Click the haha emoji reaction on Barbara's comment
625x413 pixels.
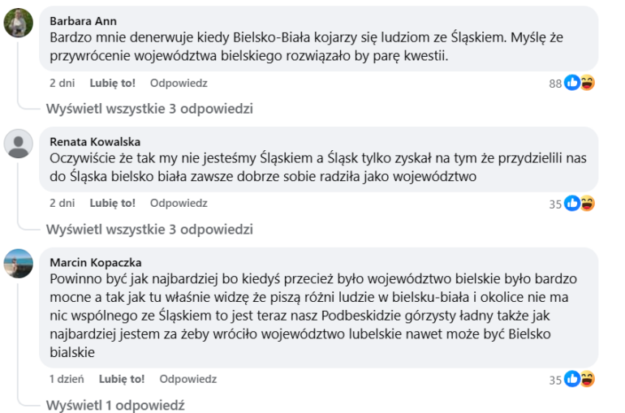(x=588, y=83)
